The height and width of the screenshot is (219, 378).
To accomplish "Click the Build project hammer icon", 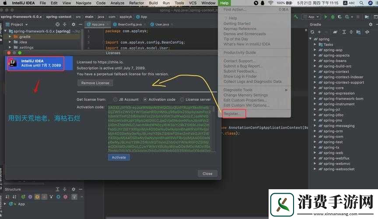I will (296, 17).
